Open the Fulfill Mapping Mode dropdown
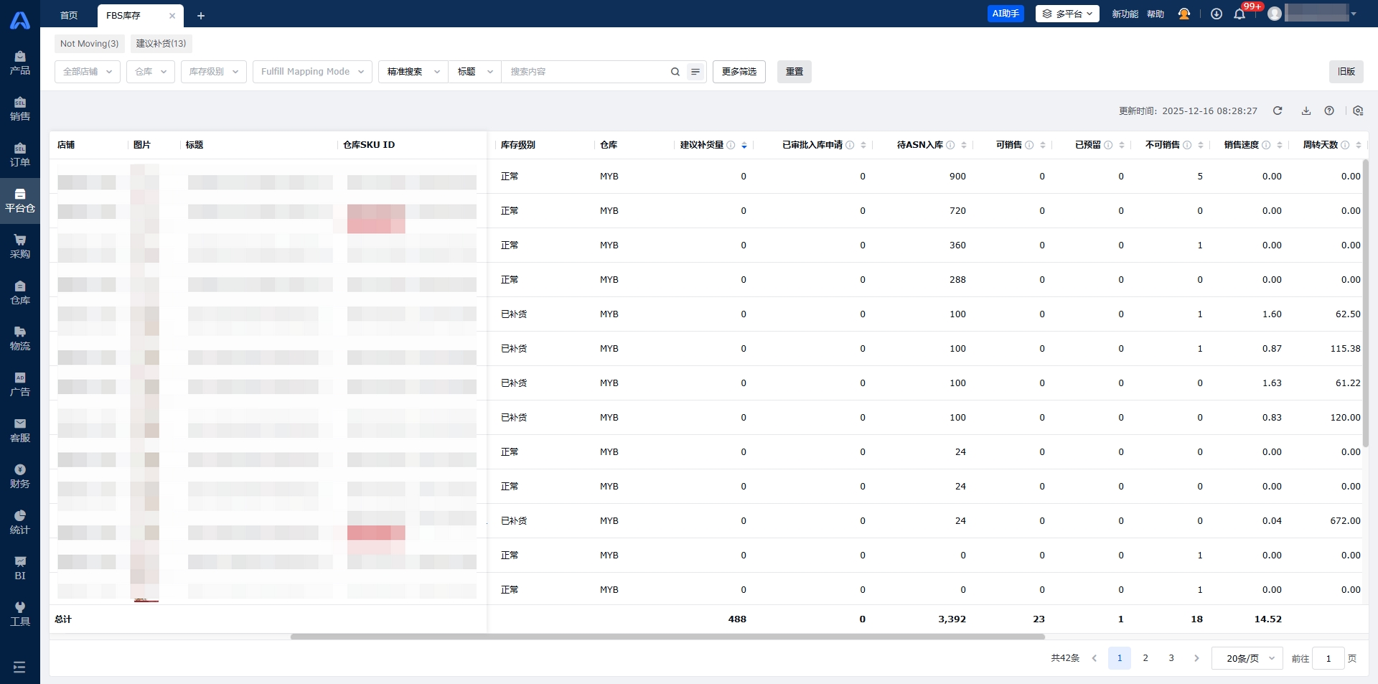The width and height of the screenshot is (1378, 684). (x=312, y=72)
